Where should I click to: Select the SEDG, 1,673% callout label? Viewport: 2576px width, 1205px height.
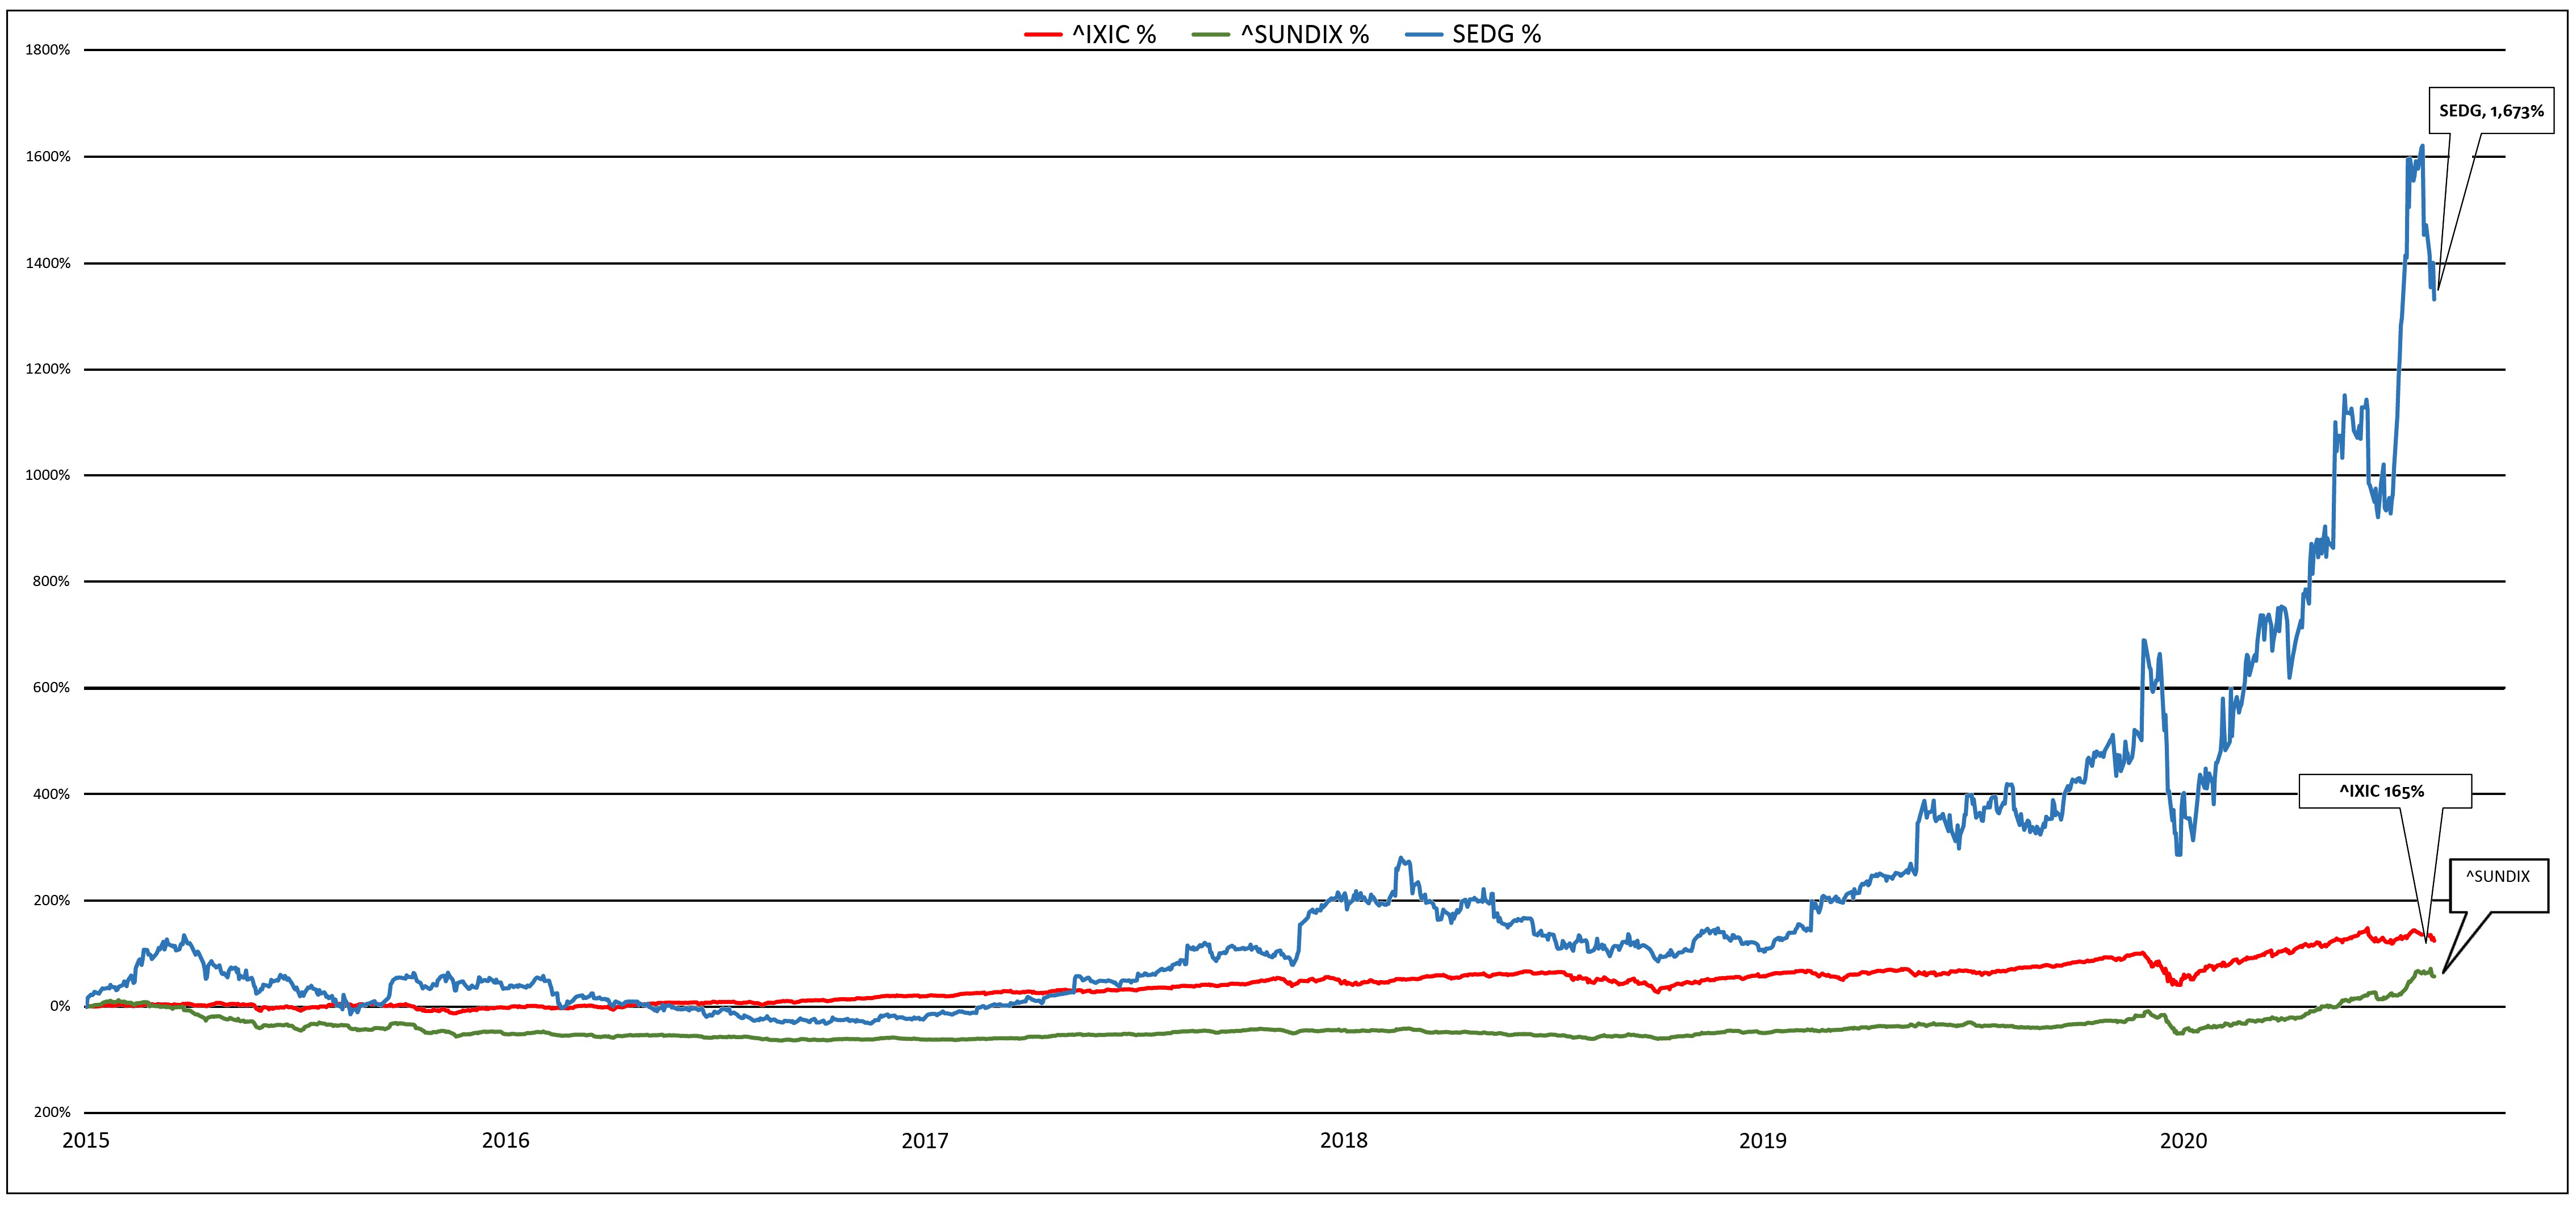(x=2491, y=111)
